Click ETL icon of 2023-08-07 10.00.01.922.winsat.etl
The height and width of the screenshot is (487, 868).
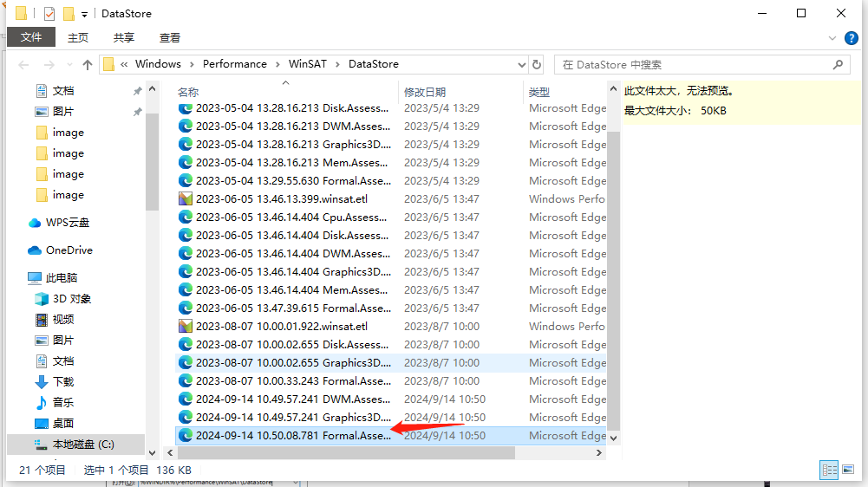coord(186,327)
